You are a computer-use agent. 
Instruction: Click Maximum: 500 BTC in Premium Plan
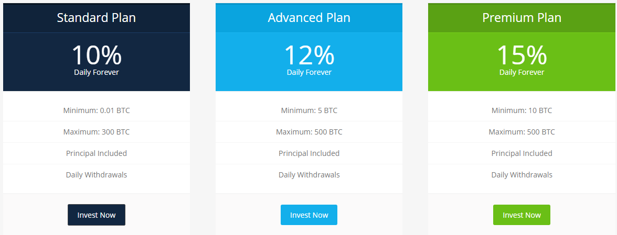[522, 132]
